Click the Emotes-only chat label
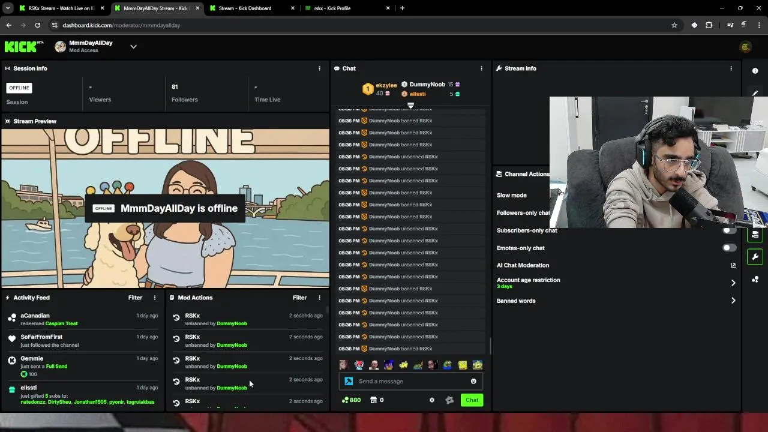Image resolution: width=768 pixels, height=432 pixels. (521, 248)
